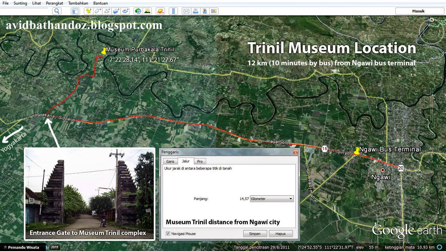Screen dimensions: 446x251
Task: Click the Simpan button
Action: pos(255,233)
